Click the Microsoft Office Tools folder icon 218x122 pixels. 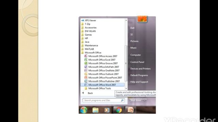click(86, 88)
